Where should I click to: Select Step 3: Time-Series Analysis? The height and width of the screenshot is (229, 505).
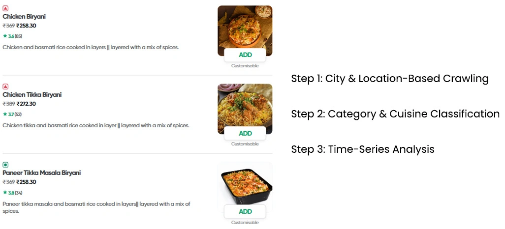click(362, 149)
